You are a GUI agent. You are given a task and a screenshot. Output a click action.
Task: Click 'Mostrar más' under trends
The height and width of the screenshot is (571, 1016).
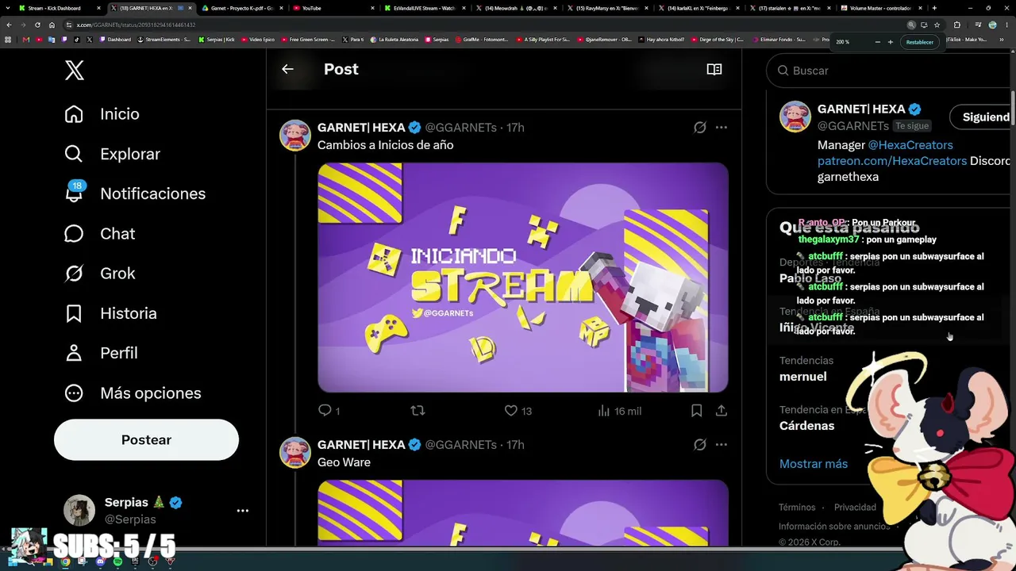click(x=814, y=464)
